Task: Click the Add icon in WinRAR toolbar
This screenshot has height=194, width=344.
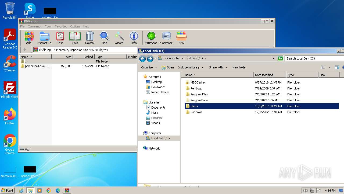Action: tap(29, 38)
